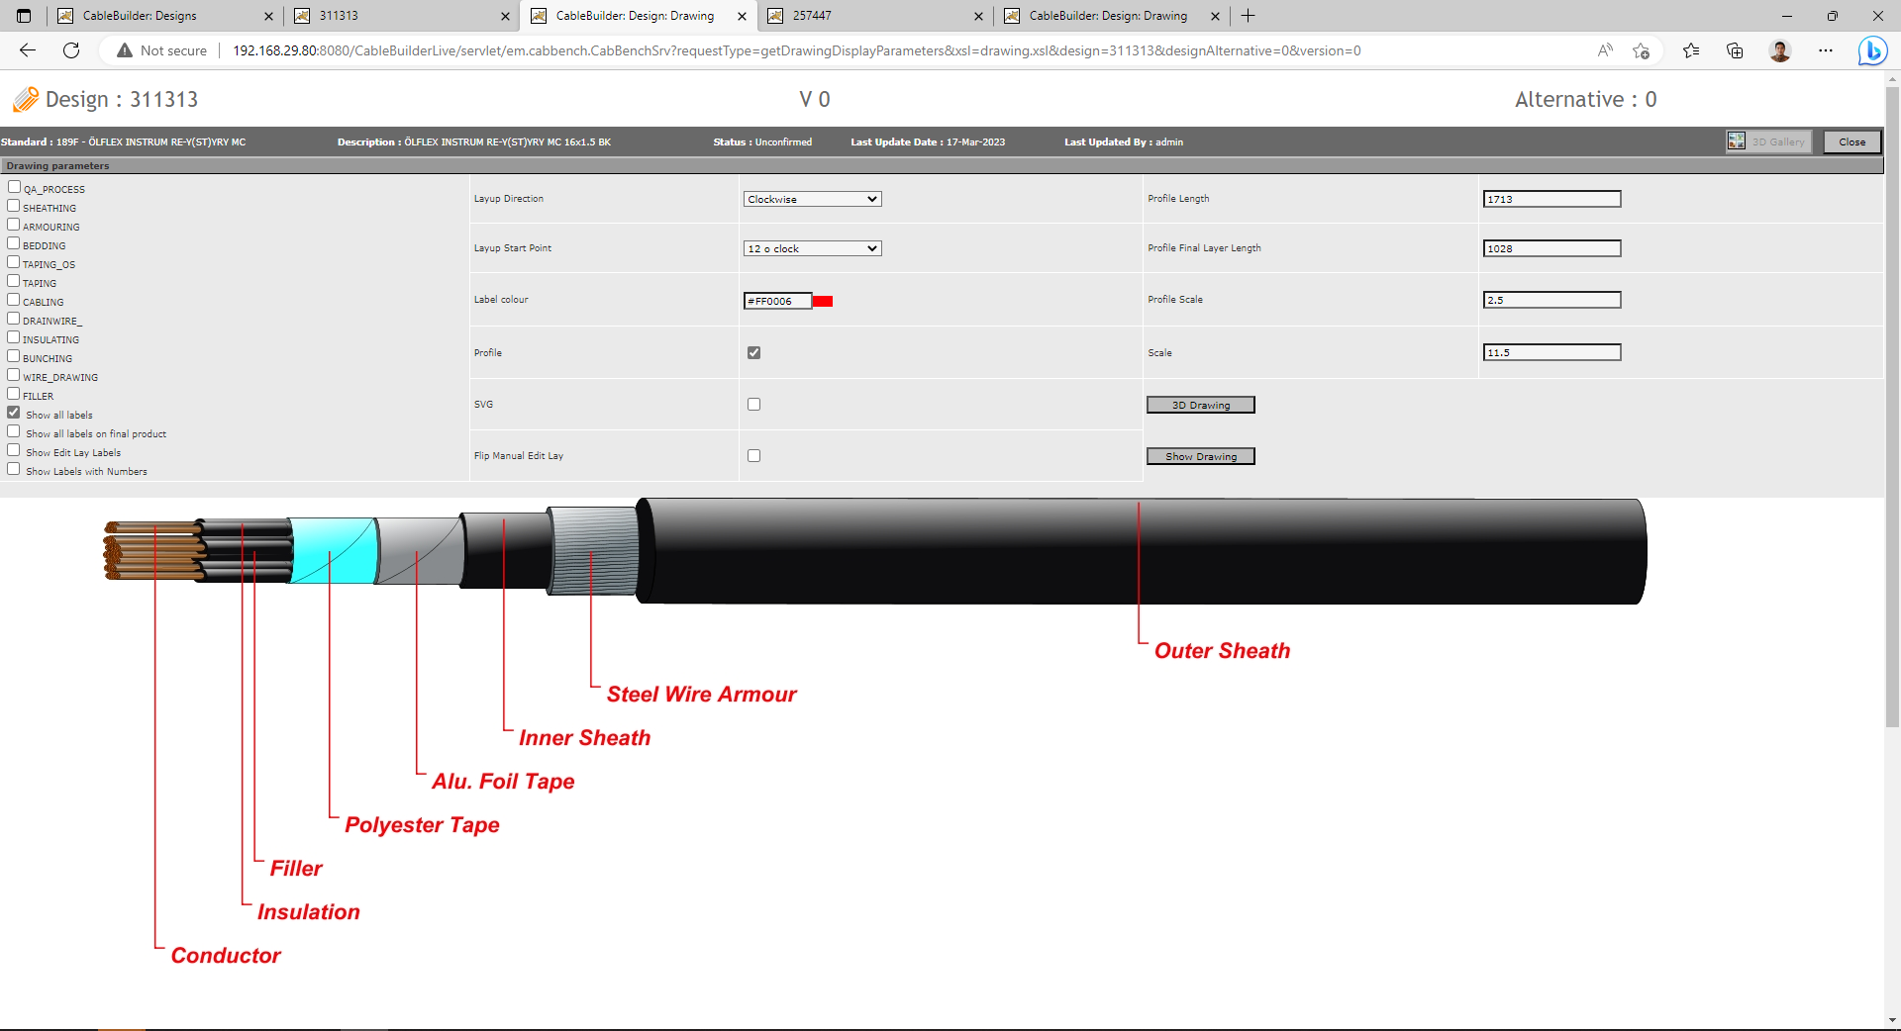Click into the Profile Length input field

(1551, 199)
